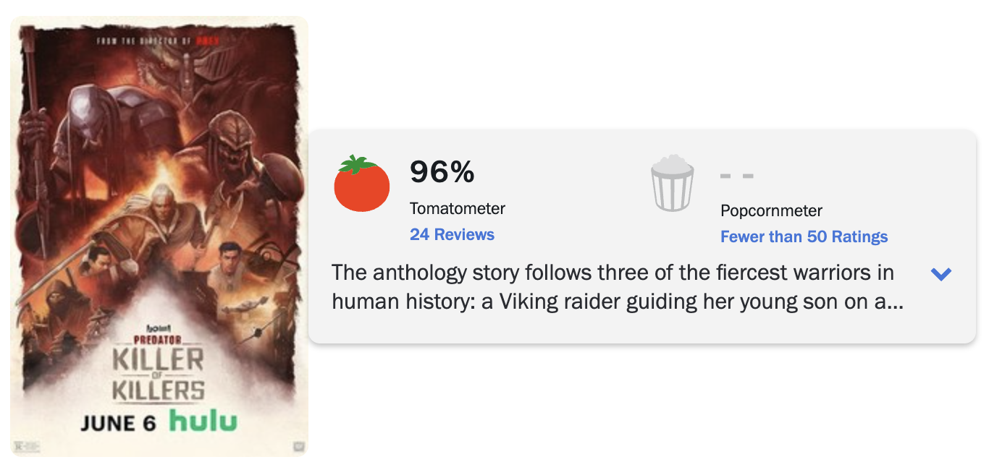Screen dimensions: 989x470
Task: Click the anthology story synopsis text
Action: click(x=618, y=287)
